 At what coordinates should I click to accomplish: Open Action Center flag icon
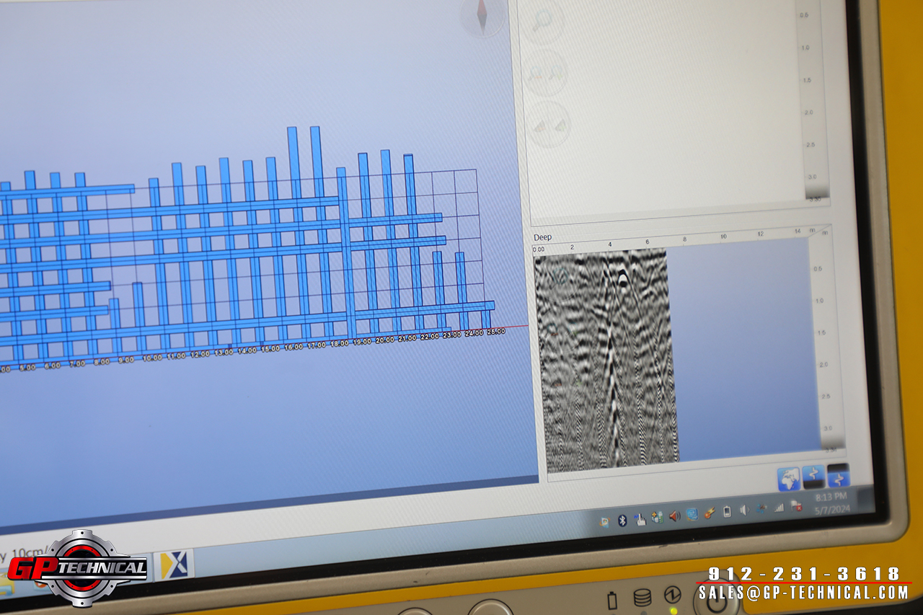(797, 506)
